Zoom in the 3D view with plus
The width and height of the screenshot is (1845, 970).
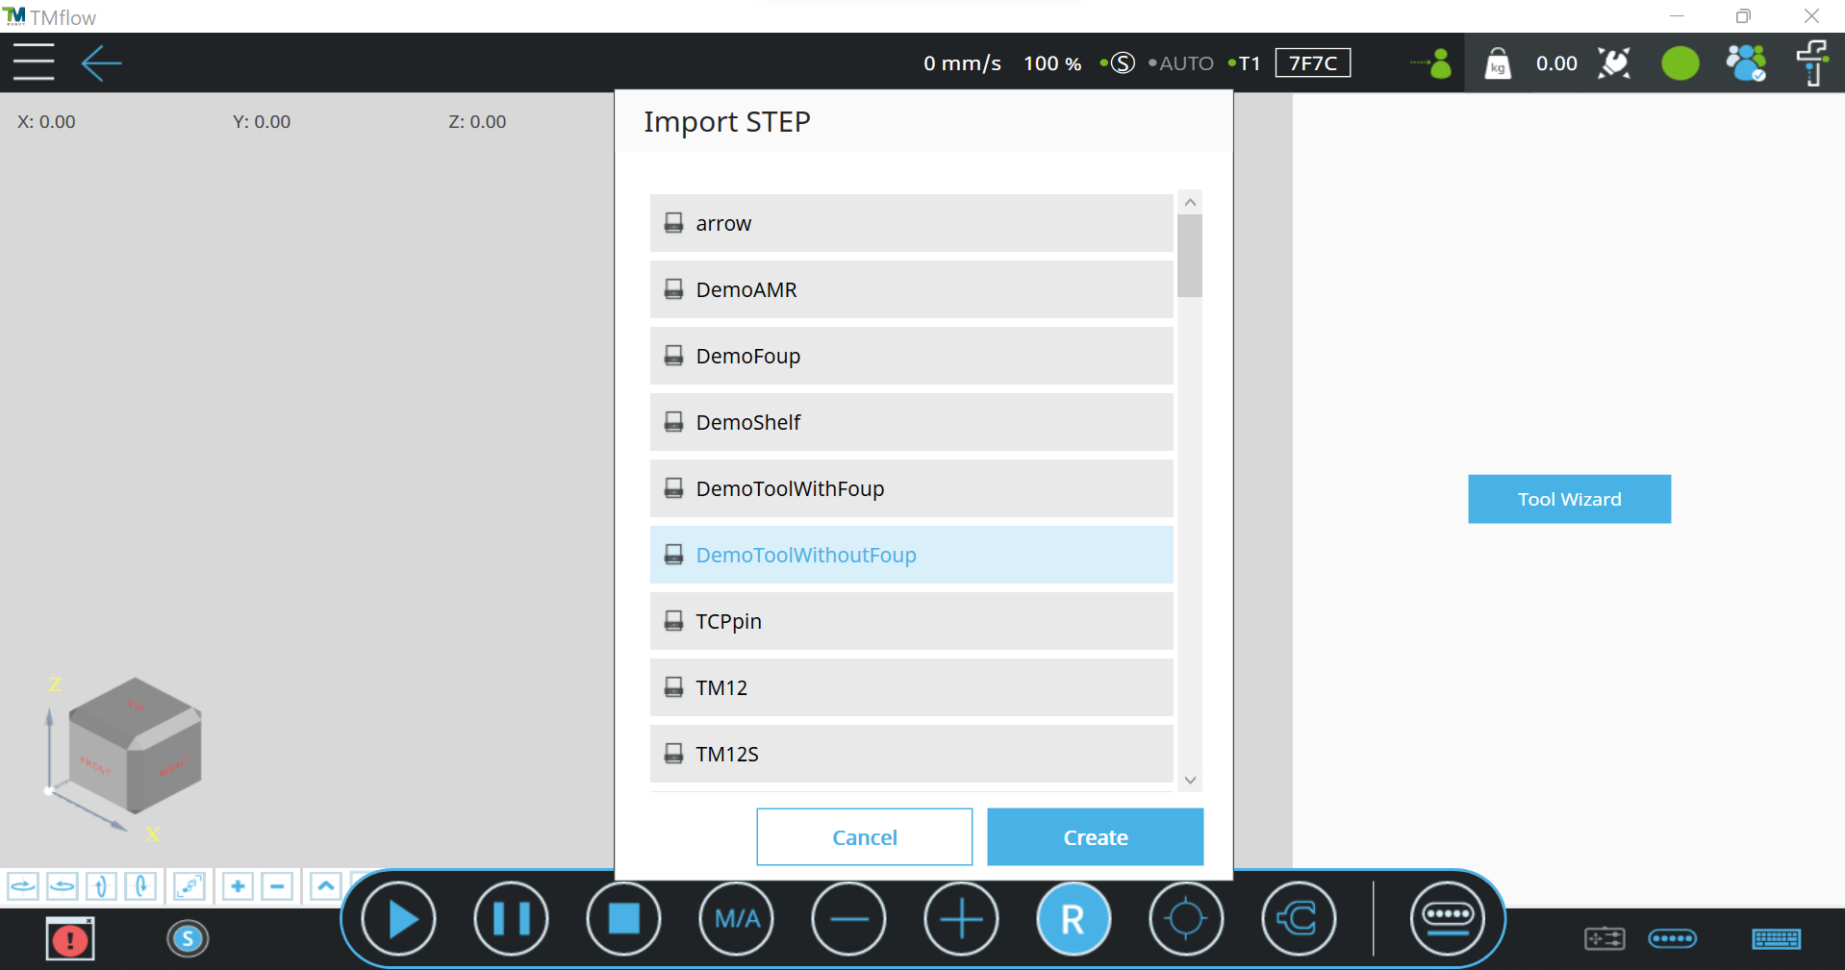[x=238, y=885]
